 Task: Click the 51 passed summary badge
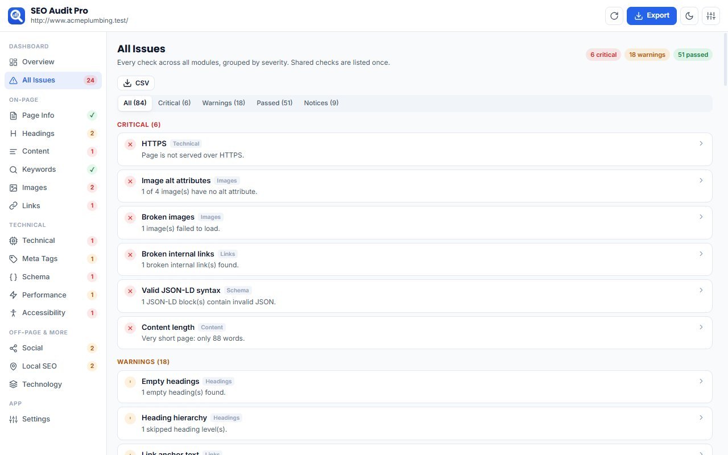coord(693,55)
